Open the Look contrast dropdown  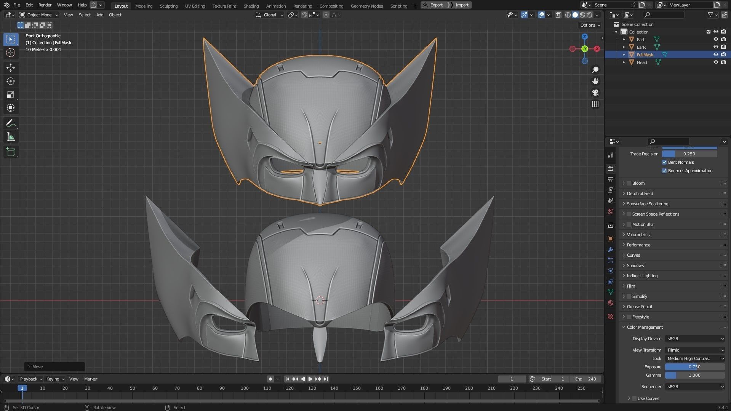point(695,358)
